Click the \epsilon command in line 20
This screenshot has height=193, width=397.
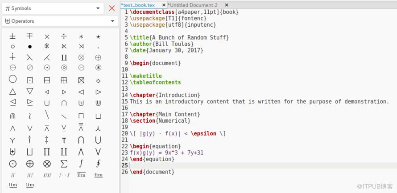(203, 133)
